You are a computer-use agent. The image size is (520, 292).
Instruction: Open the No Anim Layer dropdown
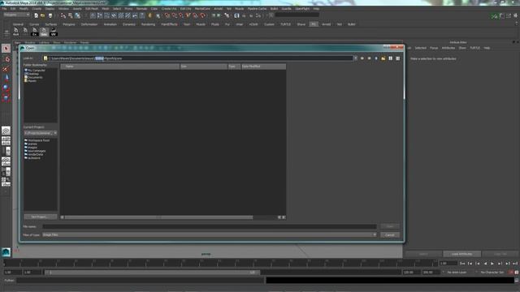click(457, 273)
